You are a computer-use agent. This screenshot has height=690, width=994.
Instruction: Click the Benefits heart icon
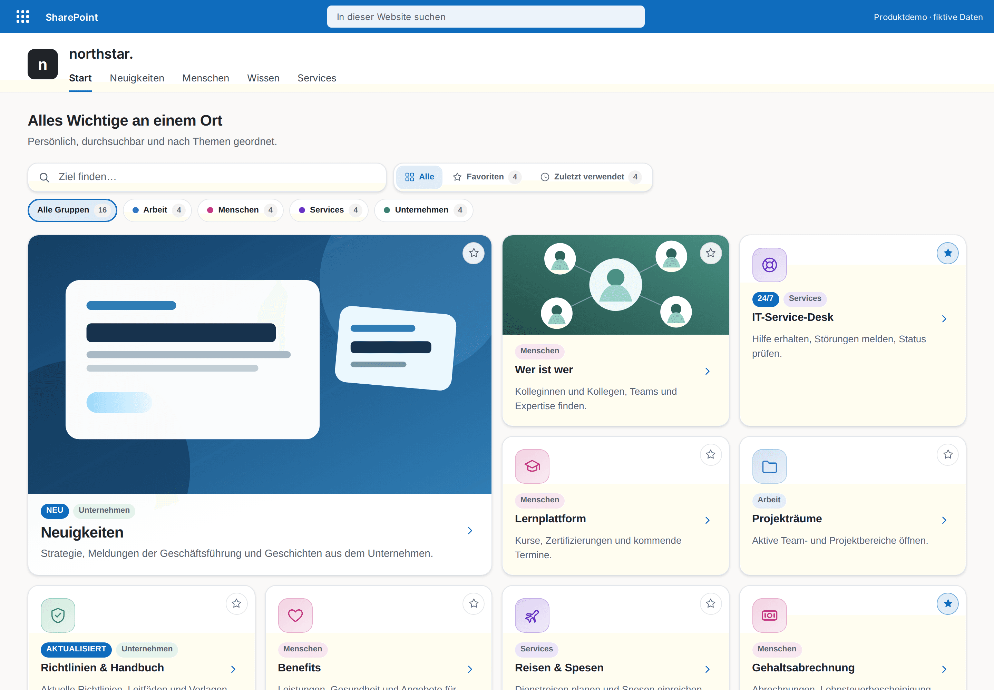click(295, 615)
